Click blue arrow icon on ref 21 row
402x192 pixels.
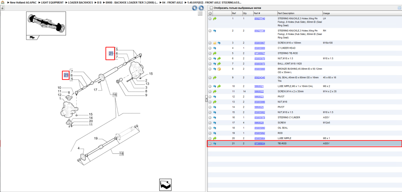[x=215, y=144]
